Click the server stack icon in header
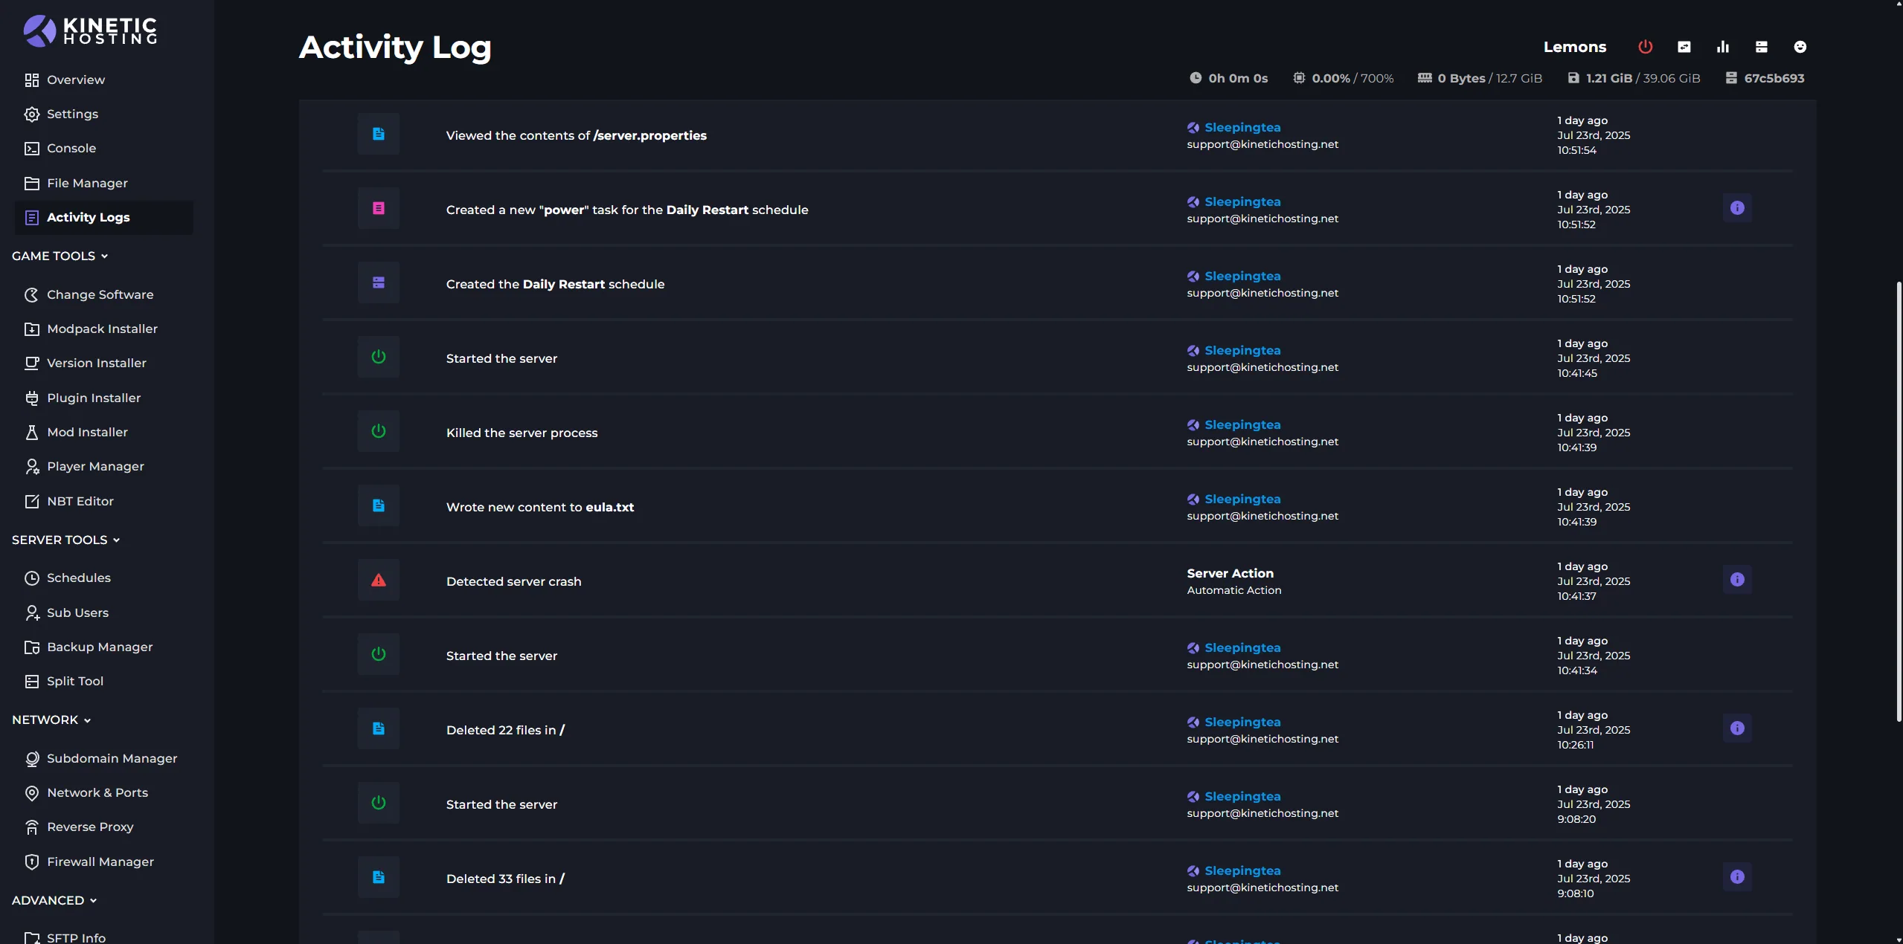Viewport: 1903px width, 944px height. coord(1761,47)
